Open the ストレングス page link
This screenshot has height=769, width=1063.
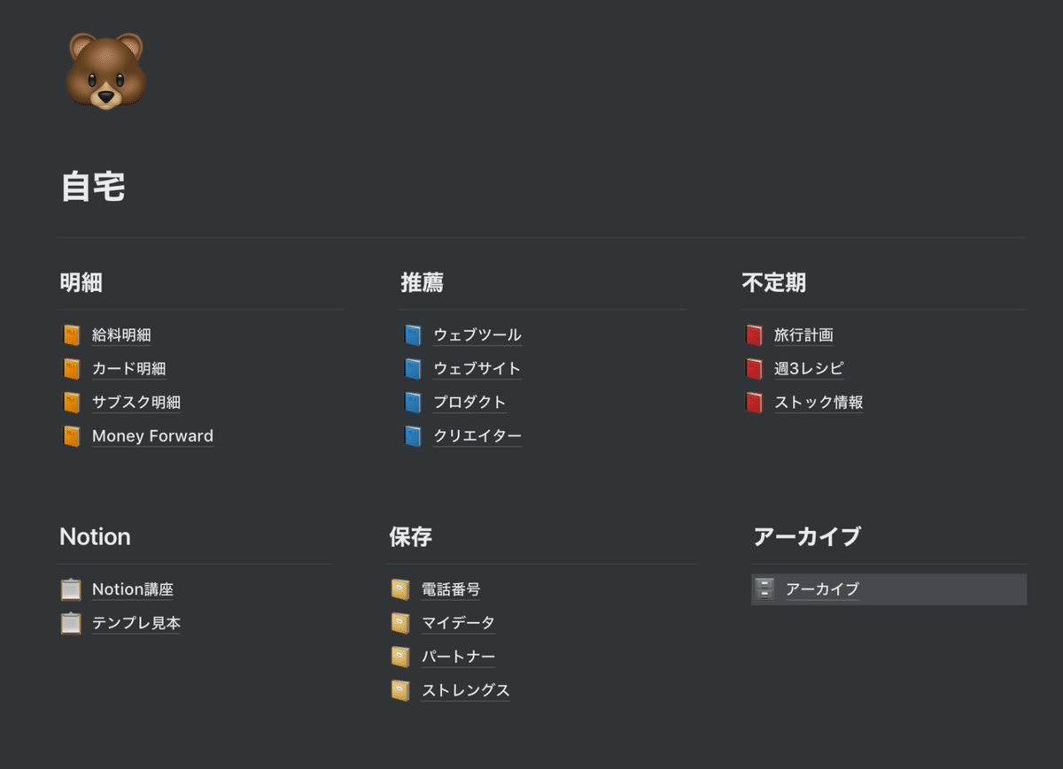pyautogui.click(x=466, y=690)
